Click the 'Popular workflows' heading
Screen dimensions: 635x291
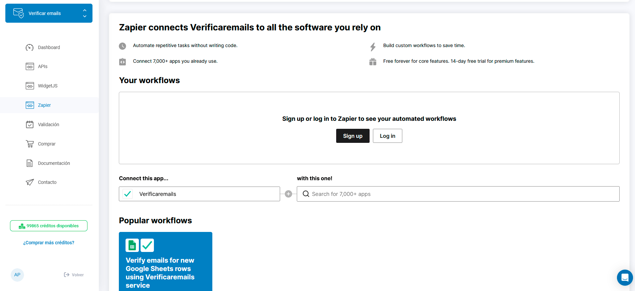point(155,221)
